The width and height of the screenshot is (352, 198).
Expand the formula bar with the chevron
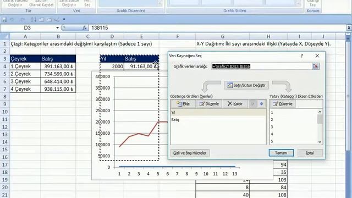click(349, 28)
